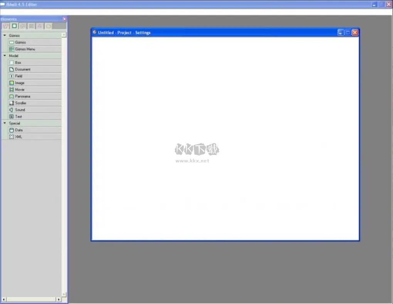Toggle the second category button in Elements toolbar
This screenshot has height=304, width=393.
[x=13, y=26]
